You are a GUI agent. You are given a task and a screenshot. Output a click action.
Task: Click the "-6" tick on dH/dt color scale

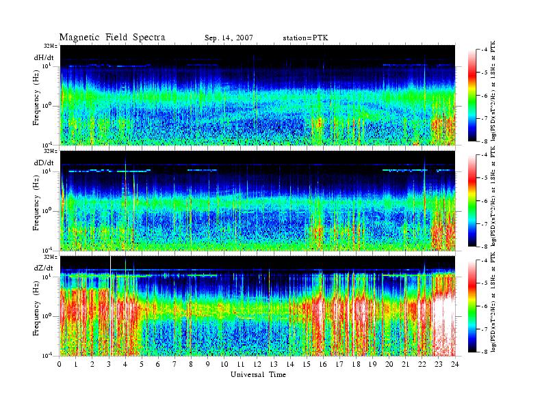coord(485,96)
